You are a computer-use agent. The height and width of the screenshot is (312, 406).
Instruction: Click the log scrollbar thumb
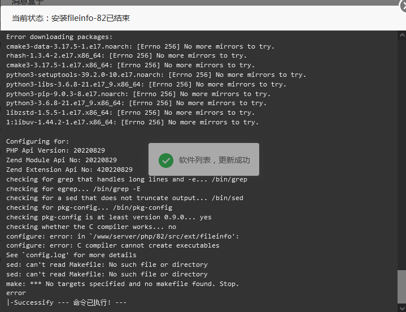coord(402,287)
